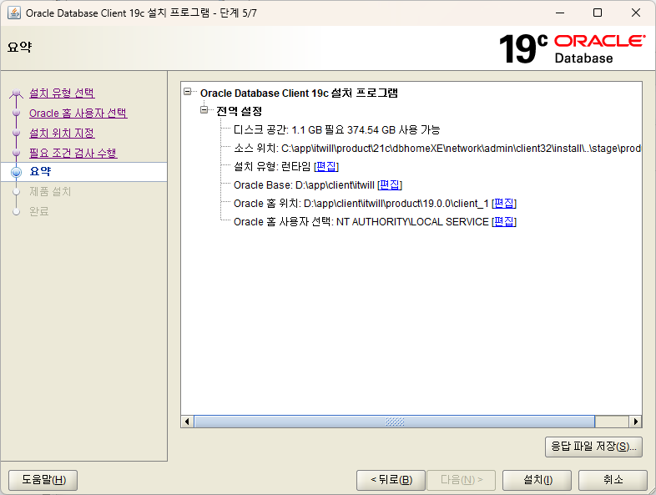Open the Oracle 홈 사용자 선택 step
Screen dimensions: 656x495
pos(78,113)
